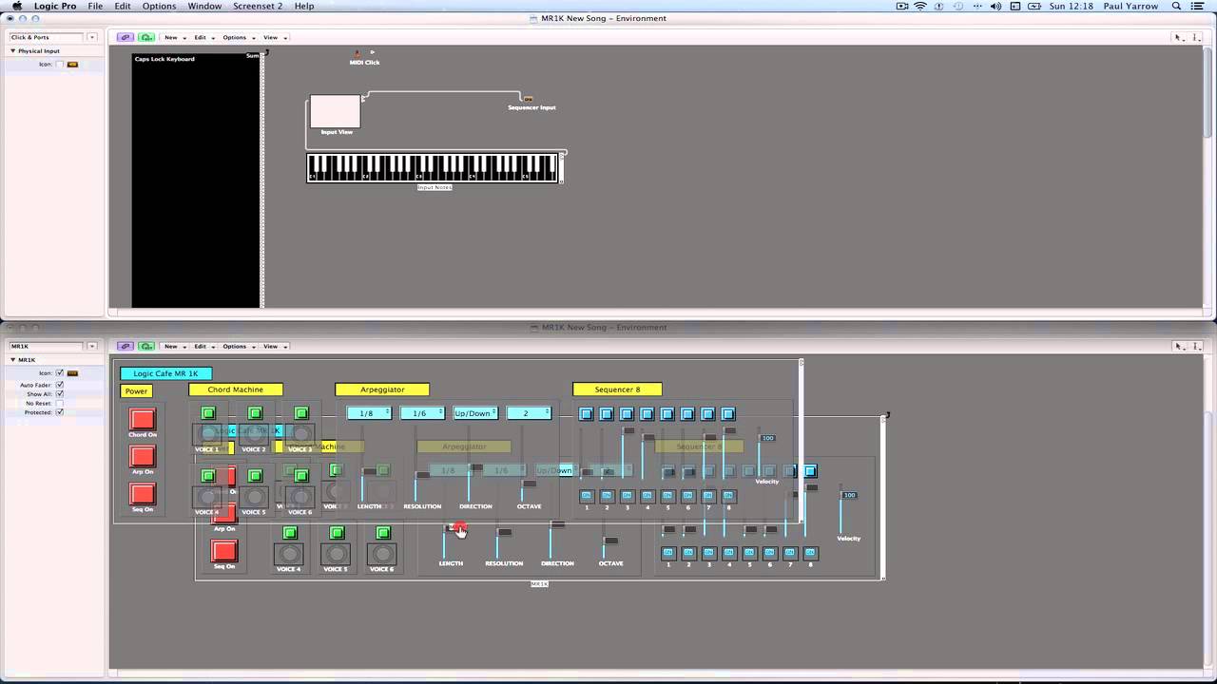Open the Help menu
The image size is (1217, 684).
coord(304,6)
